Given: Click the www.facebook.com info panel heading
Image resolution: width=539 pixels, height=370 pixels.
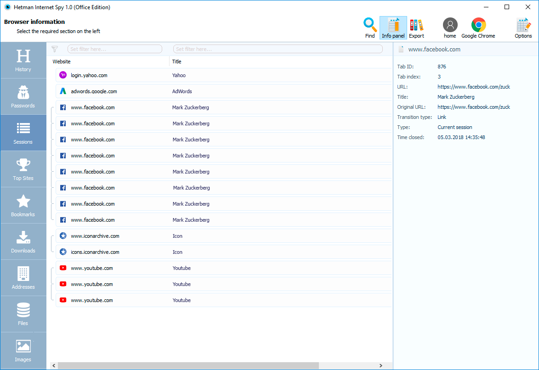Looking at the screenshot, I should coord(434,50).
